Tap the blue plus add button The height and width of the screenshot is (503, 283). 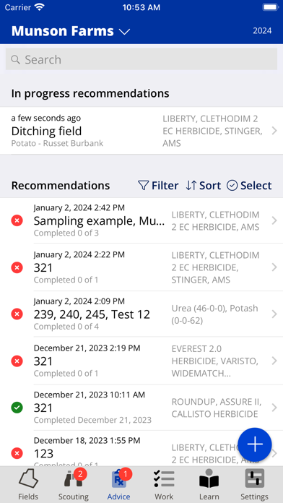[255, 444]
